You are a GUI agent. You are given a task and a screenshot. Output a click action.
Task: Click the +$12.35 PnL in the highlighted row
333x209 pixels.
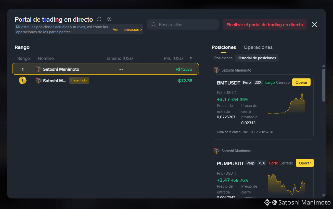pos(184,69)
